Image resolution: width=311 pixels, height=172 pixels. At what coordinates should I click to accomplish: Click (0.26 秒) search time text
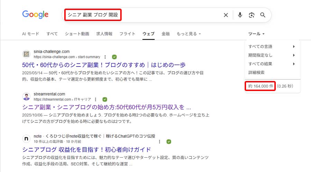click(285, 86)
